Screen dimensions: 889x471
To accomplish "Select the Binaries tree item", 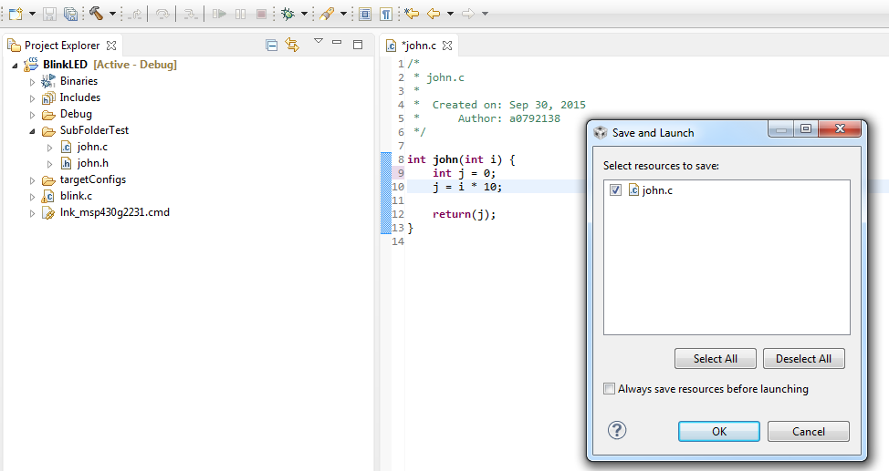I will coord(78,81).
